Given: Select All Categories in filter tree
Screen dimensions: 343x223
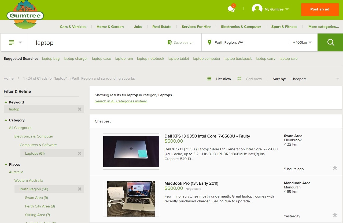Looking at the screenshot, I should click(20, 128).
